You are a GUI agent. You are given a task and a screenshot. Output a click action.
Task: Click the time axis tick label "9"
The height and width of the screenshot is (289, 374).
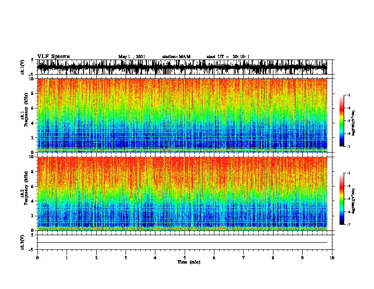coord(302,258)
